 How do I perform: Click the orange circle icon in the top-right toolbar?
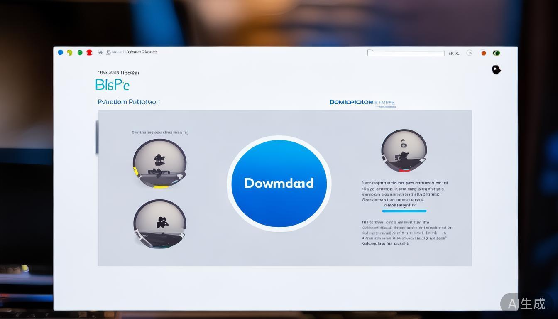(483, 53)
